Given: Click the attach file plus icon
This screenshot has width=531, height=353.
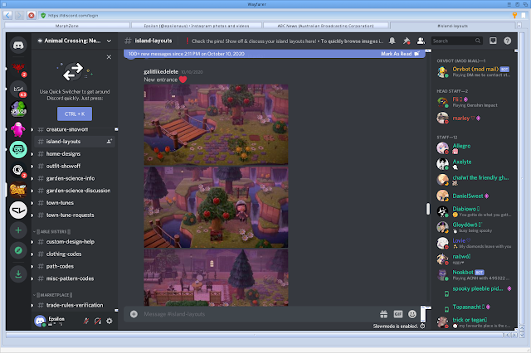Looking at the screenshot, I should point(134,314).
